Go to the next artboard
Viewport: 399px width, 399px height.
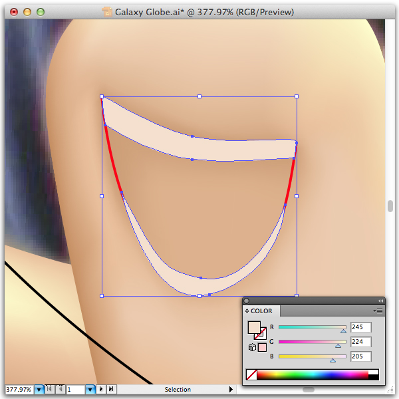coord(101,389)
